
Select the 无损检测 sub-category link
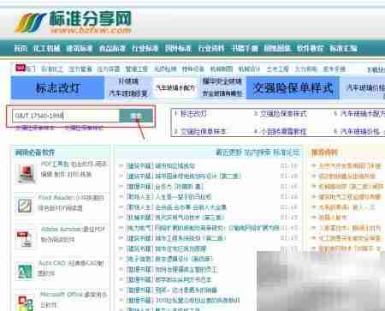(x=165, y=69)
